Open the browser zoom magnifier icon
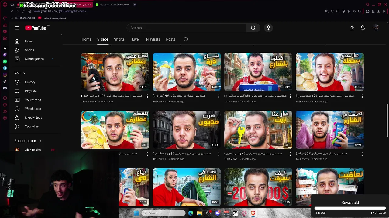 point(327,11)
